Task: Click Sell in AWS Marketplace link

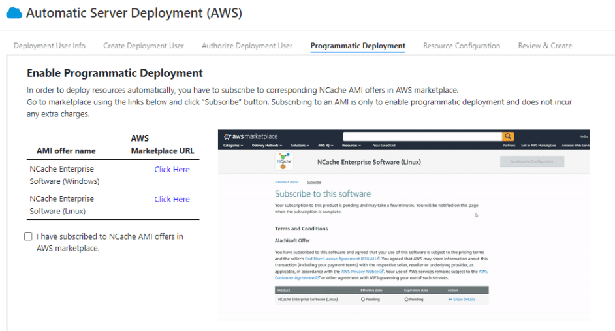Action: (539, 146)
